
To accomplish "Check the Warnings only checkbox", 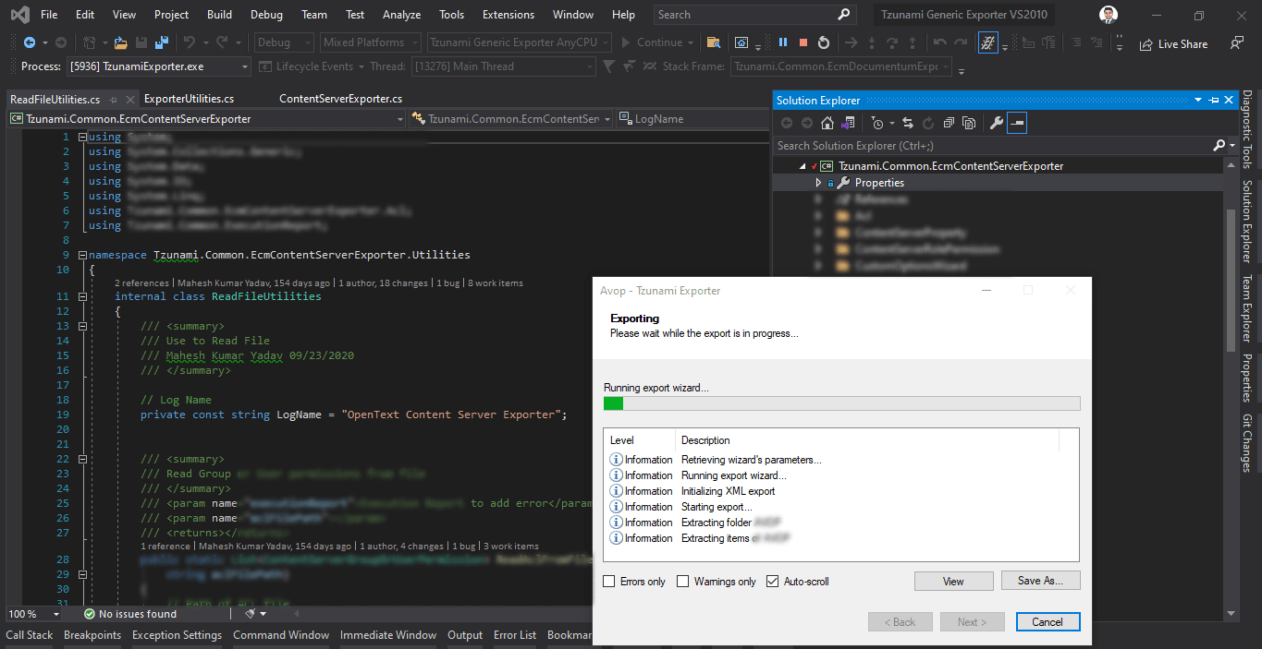I will (683, 582).
